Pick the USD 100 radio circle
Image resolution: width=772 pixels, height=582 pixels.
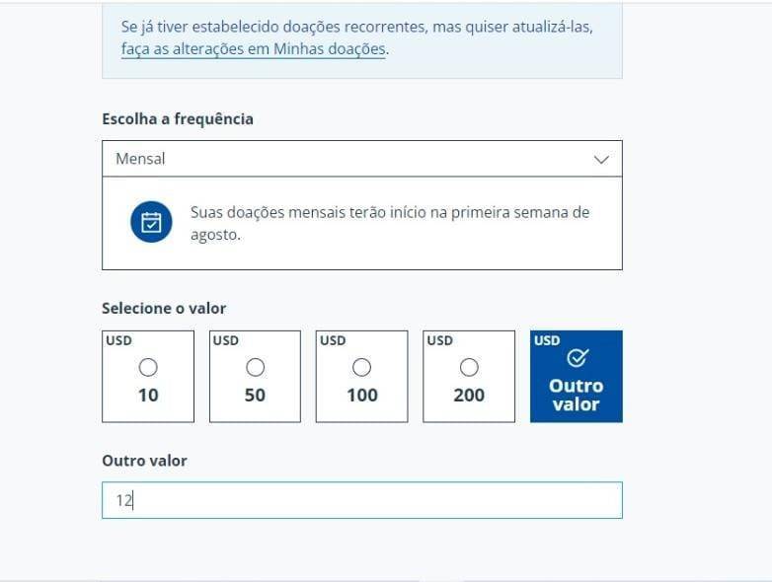[x=361, y=367]
